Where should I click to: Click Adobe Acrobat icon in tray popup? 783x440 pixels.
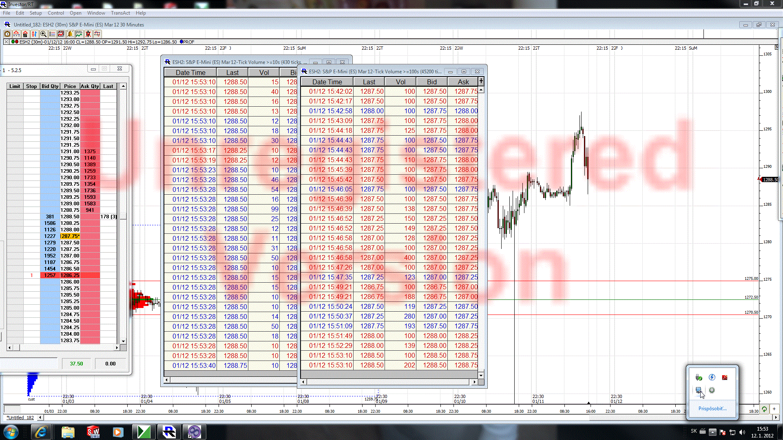click(x=725, y=378)
